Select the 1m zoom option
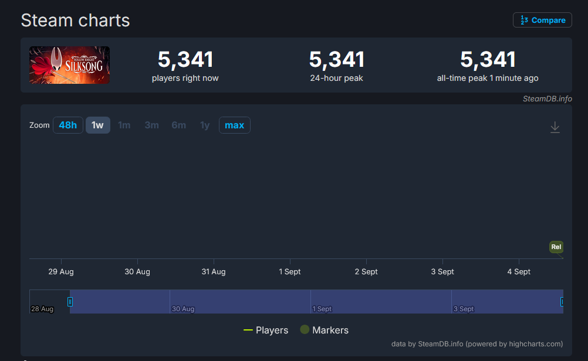Image resolution: width=588 pixels, height=361 pixels. point(124,125)
